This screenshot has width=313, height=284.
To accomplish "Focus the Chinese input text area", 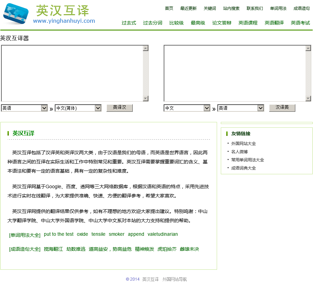I will point(235,73).
